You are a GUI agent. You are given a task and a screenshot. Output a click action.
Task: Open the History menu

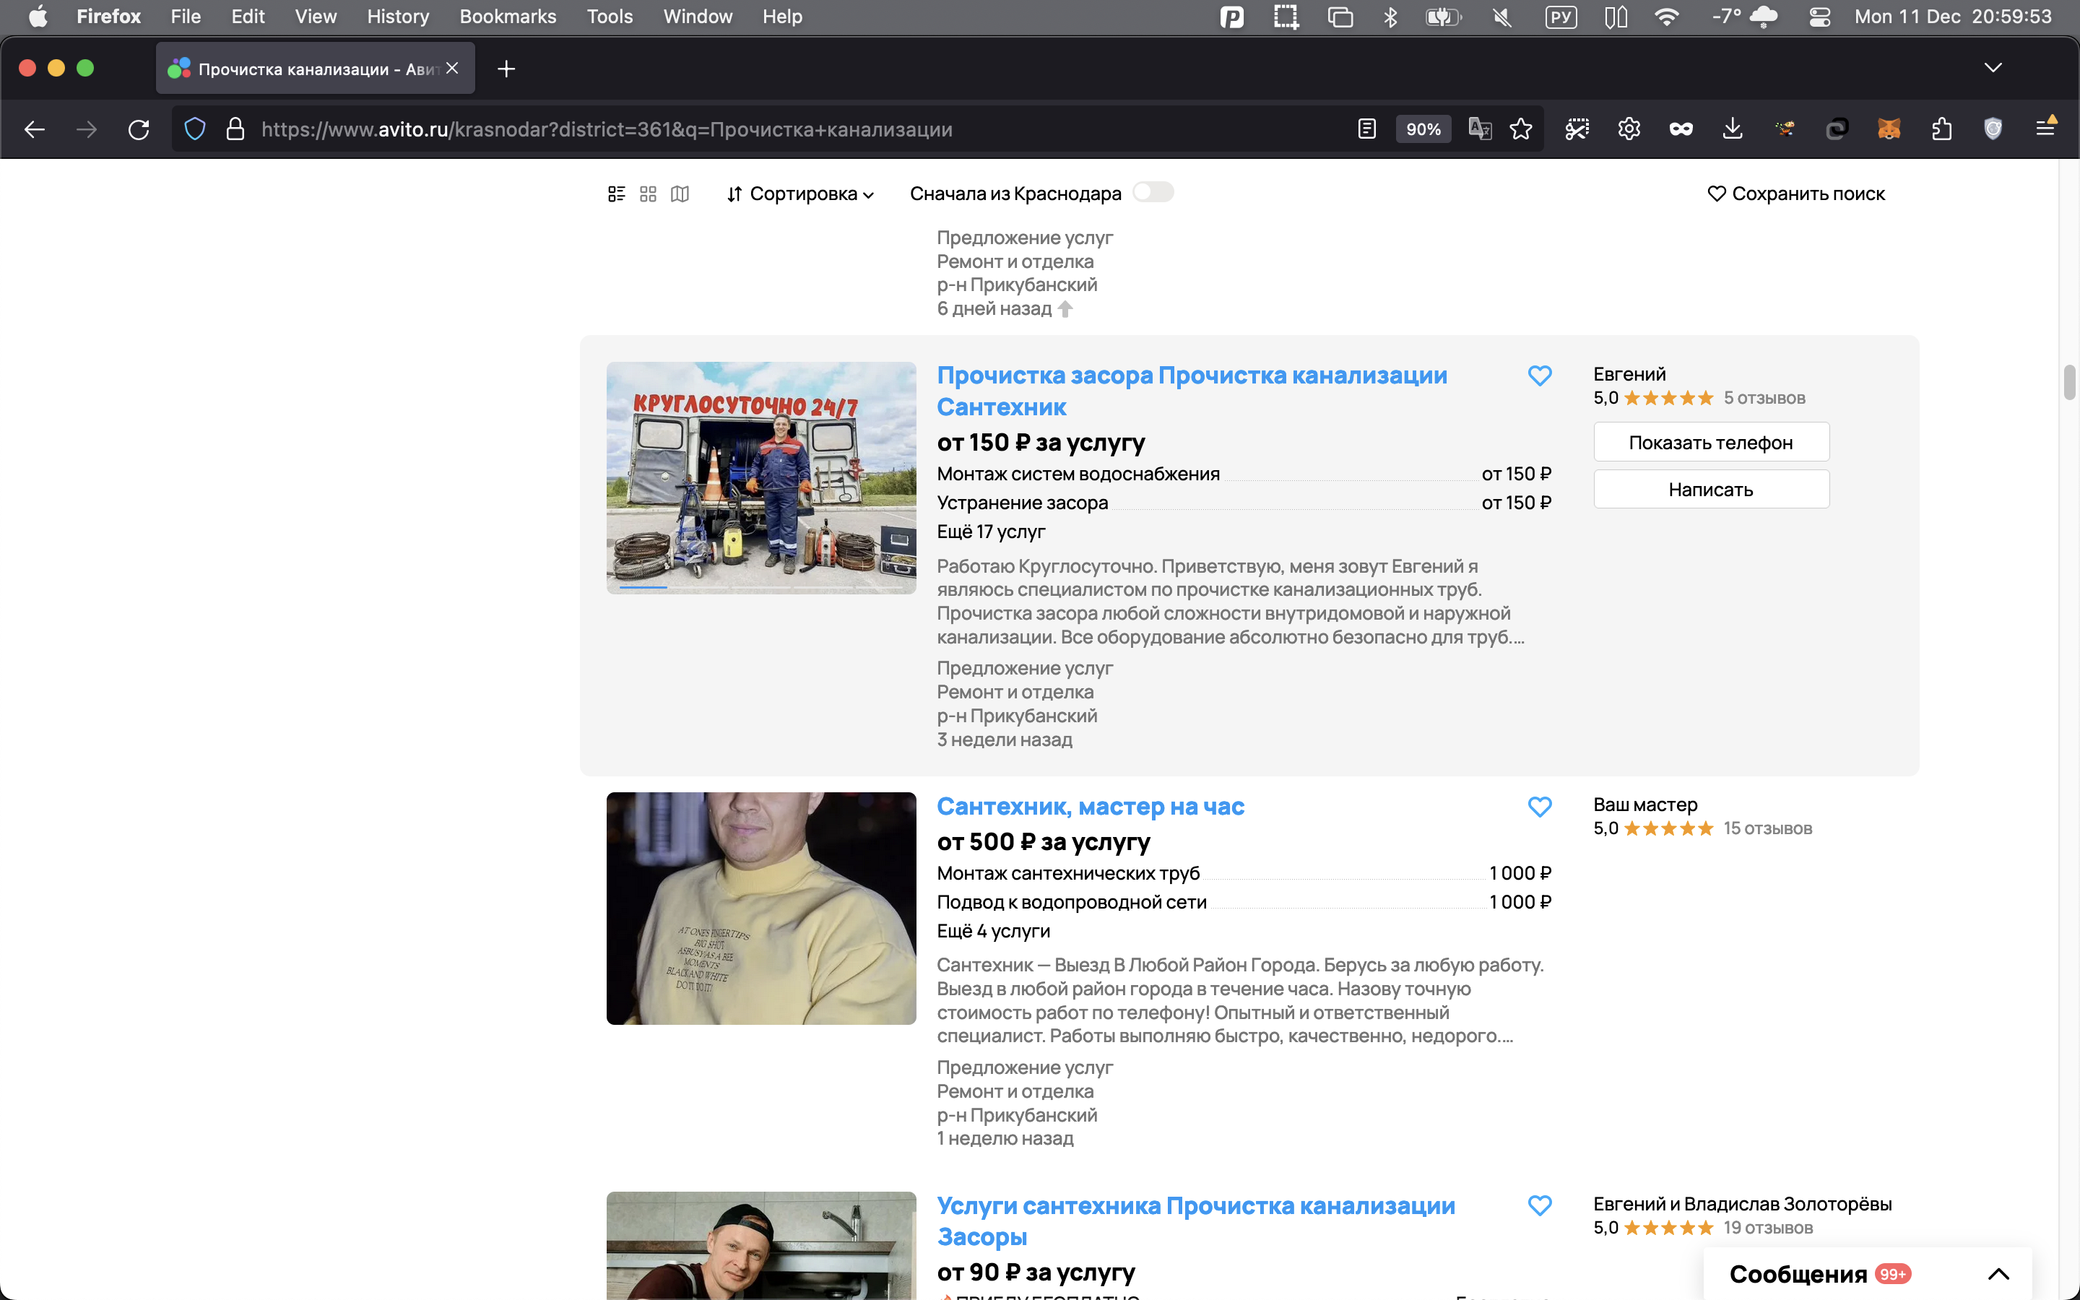[x=397, y=17]
